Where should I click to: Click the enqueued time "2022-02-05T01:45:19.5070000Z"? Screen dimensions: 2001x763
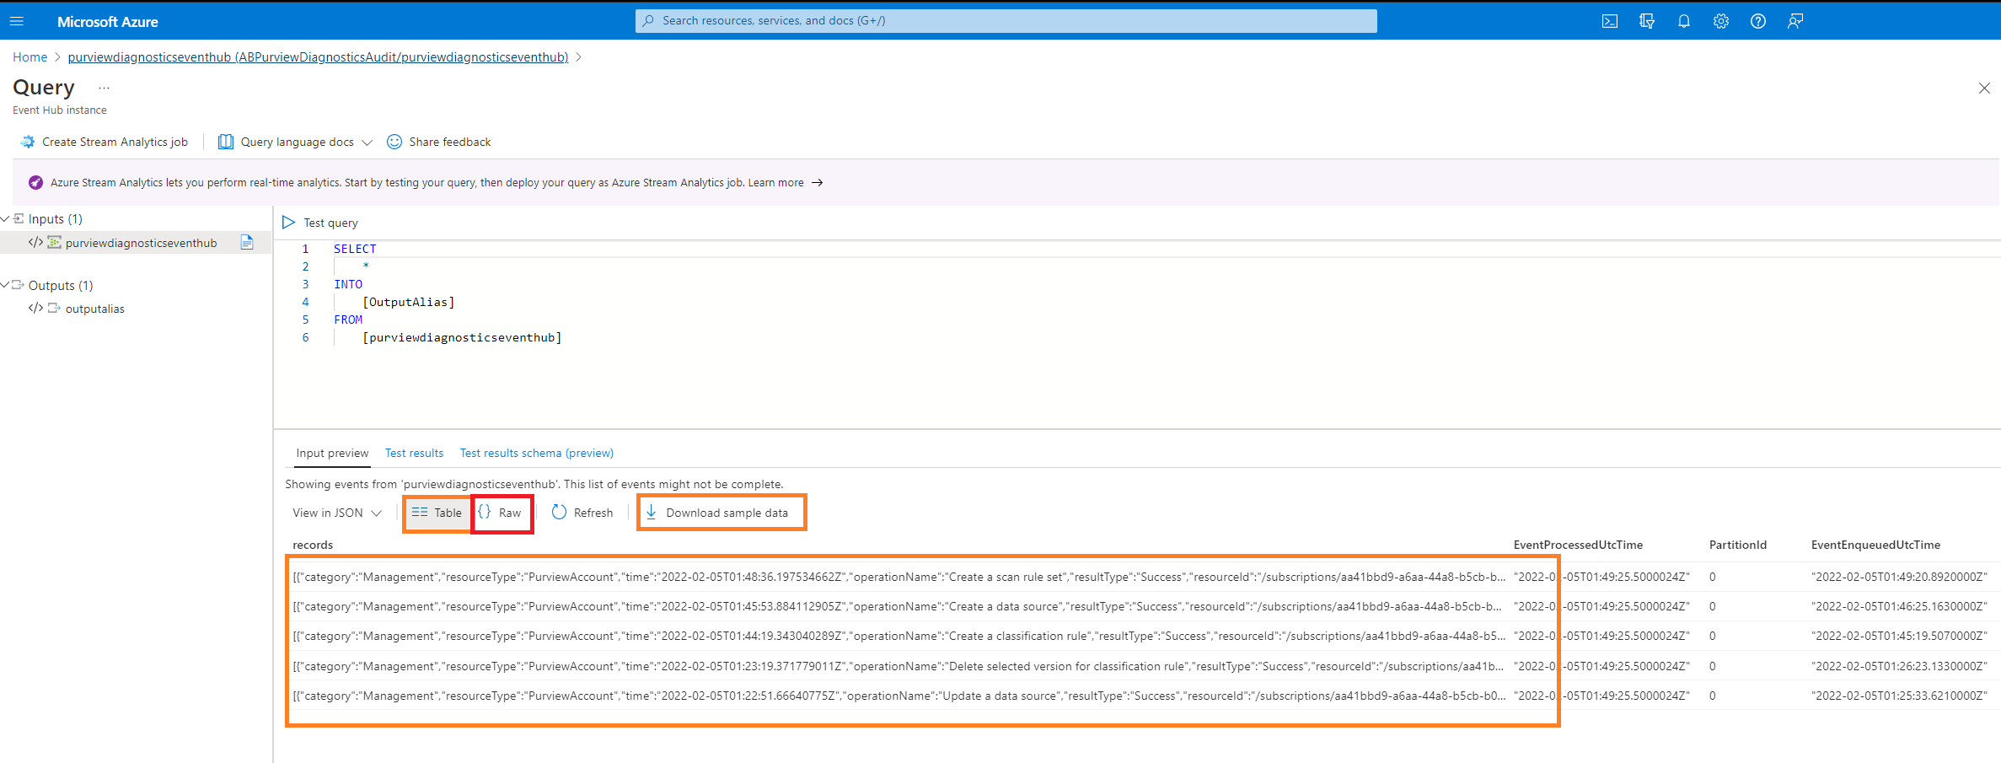point(1899,636)
